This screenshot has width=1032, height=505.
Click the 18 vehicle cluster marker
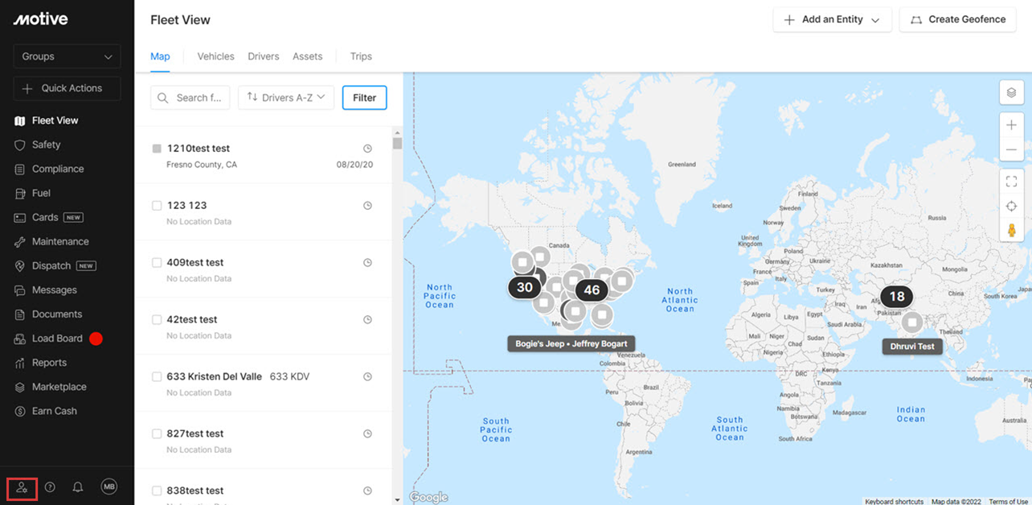(x=897, y=297)
